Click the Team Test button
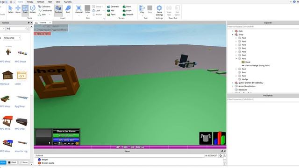This screenshot has height=168, width=299. tap(169, 10)
